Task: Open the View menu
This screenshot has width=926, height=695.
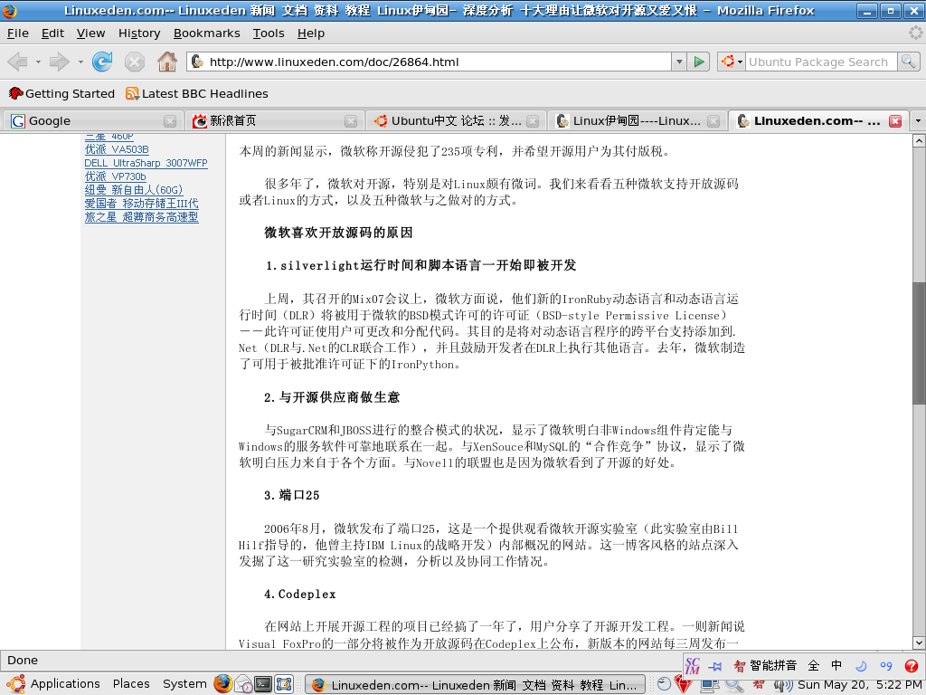Action: [x=90, y=33]
